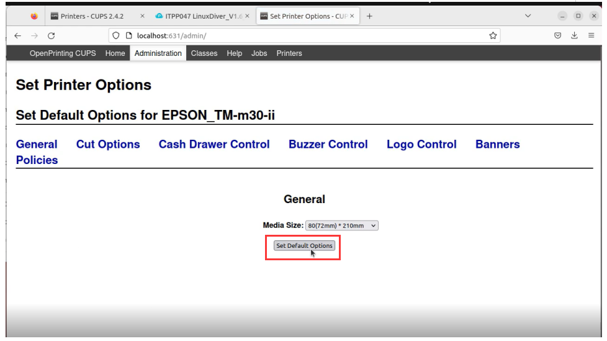Open OpenPrinting CUPS nav link
Image resolution: width=607 pixels, height=341 pixels.
coord(63,53)
